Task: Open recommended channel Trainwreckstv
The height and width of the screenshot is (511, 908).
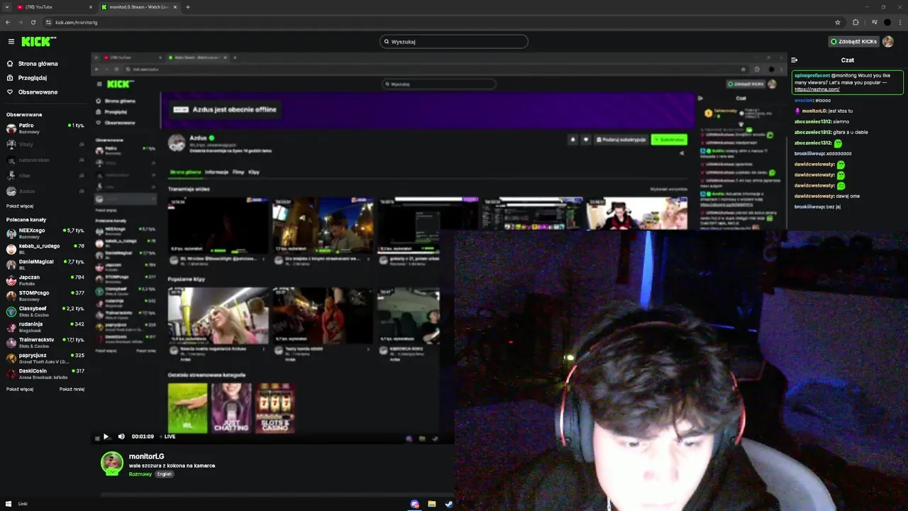Action: [x=45, y=343]
